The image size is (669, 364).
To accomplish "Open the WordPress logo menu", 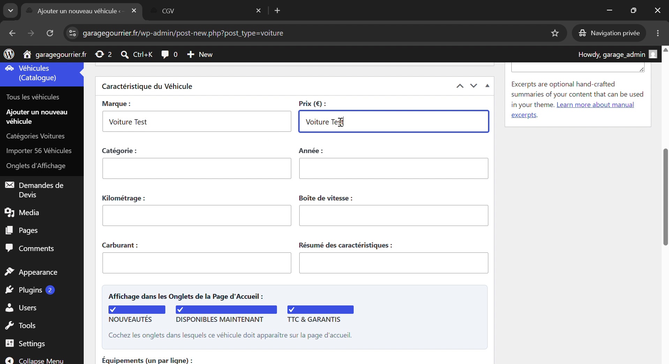I will 9,54.
